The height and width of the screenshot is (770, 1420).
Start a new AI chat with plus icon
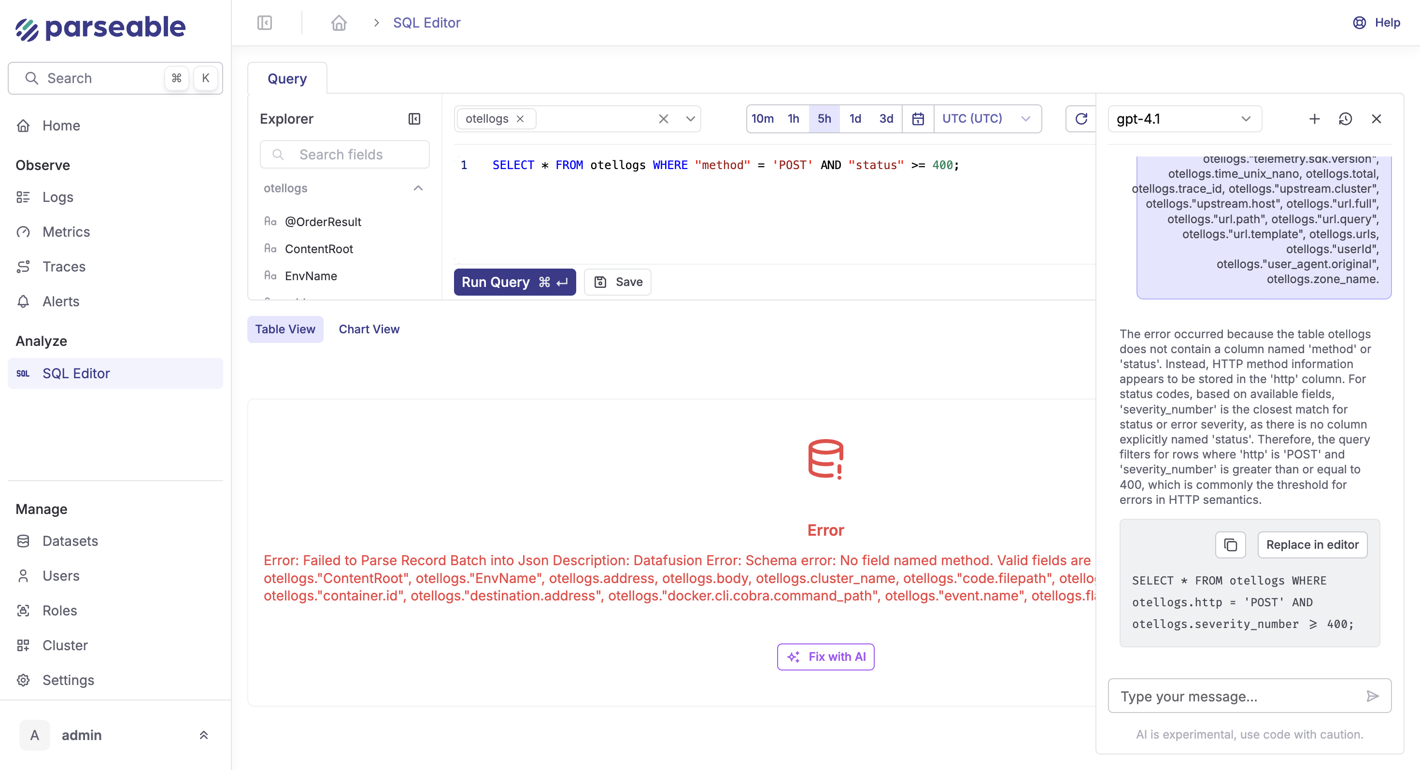tap(1314, 118)
